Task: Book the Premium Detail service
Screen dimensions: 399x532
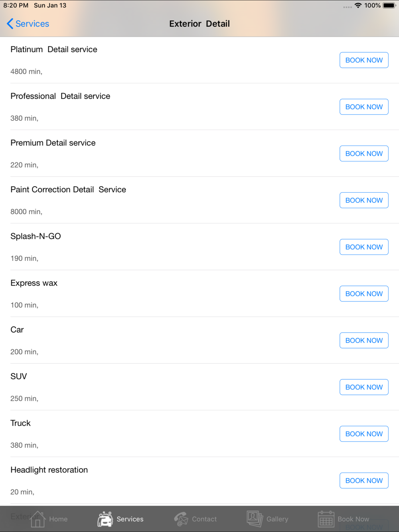Action: click(x=364, y=154)
